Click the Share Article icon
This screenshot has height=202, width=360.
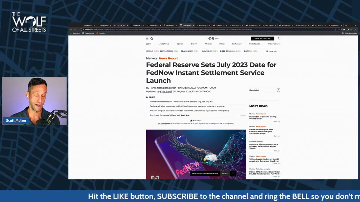pos(278,90)
